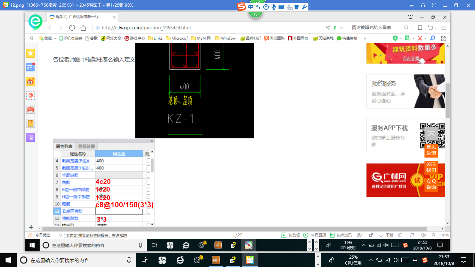Click the 21:53 taskbar search box
The width and height of the screenshot is (475, 267).
click(76, 260)
